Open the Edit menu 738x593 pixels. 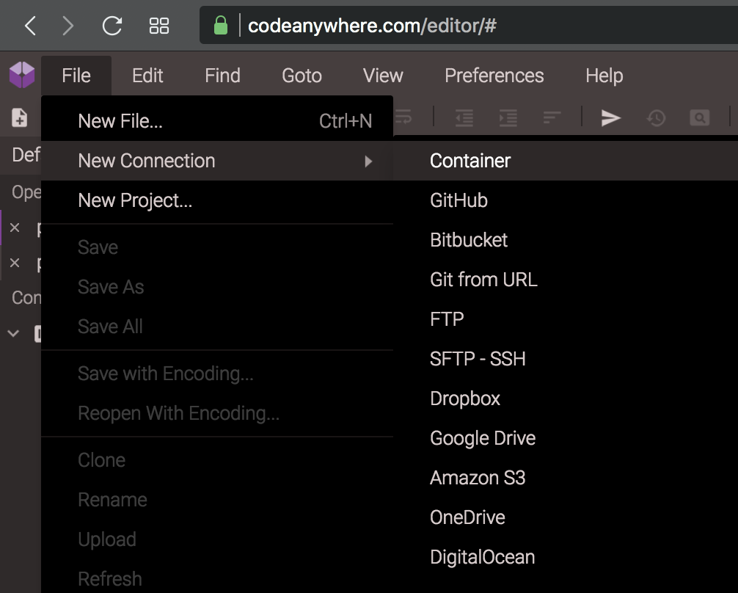tap(147, 76)
